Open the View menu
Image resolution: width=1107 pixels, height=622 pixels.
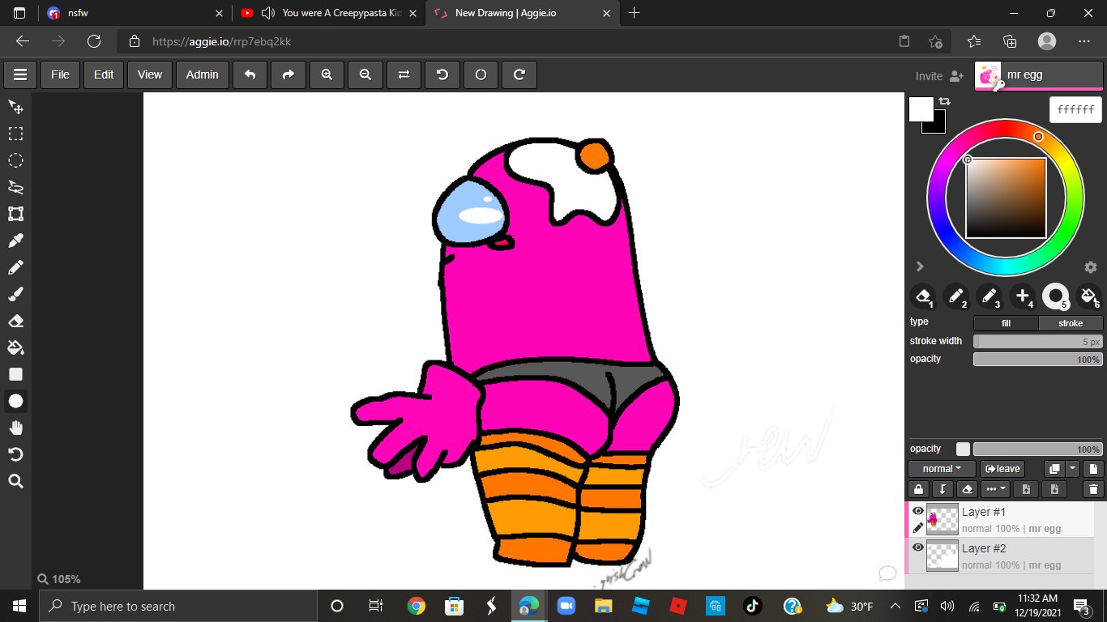(x=150, y=75)
